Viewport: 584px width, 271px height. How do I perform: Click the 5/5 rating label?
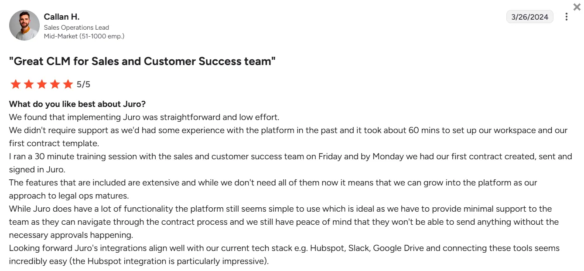[x=84, y=84]
